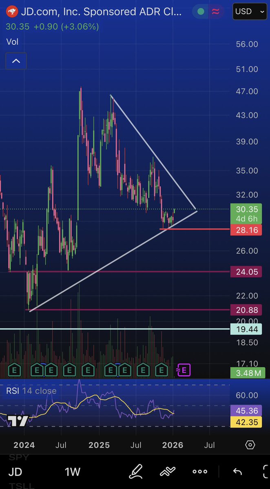Tap the undo arrow icon

pyautogui.click(x=238, y=472)
